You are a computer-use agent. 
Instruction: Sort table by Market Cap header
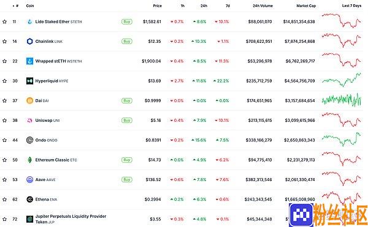tap(306, 6)
